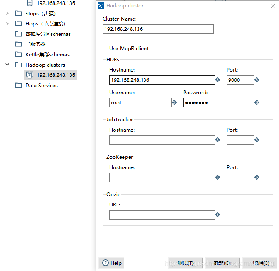Click the Kettle集群schemas folder icon

point(19,54)
